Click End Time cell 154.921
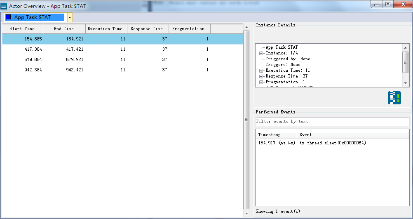This screenshot has height=219, width=413. pyautogui.click(x=75, y=39)
